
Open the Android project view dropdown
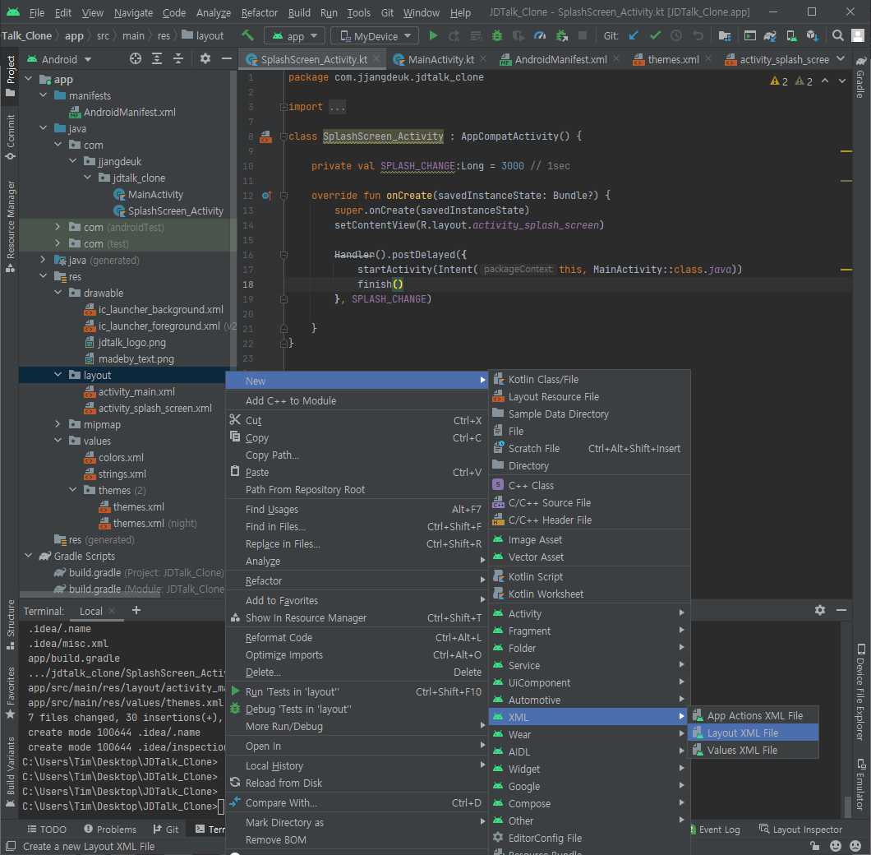click(x=59, y=59)
